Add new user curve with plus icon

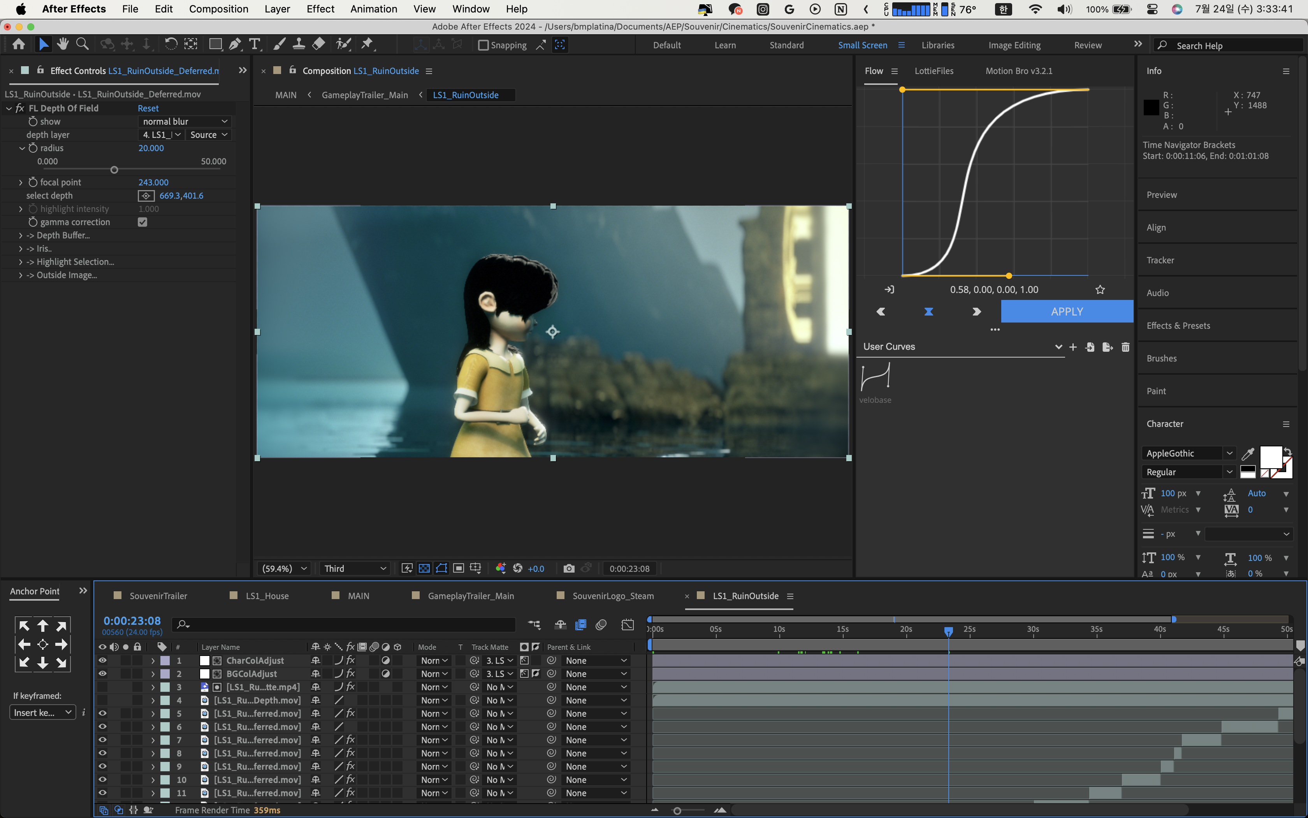pos(1073,347)
